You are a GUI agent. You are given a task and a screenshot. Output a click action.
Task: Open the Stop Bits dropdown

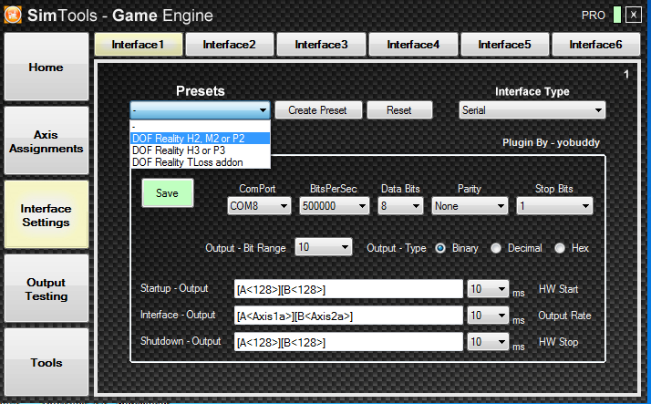click(554, 206)
